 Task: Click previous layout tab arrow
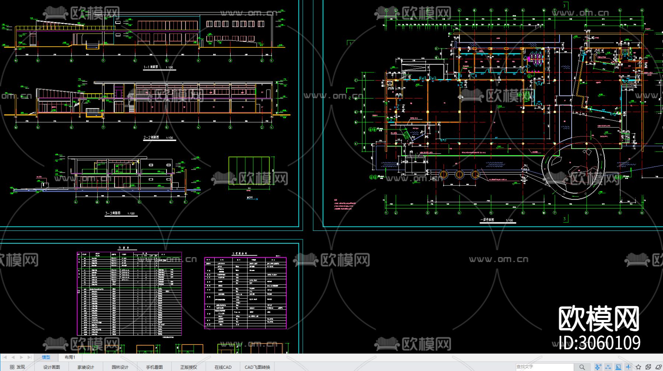(x=13, y=357)
